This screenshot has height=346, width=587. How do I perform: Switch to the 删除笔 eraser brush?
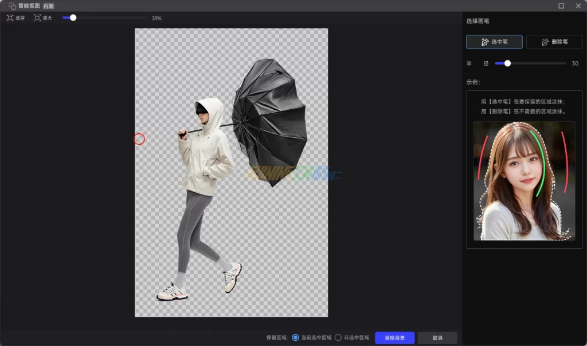point(554,42)
